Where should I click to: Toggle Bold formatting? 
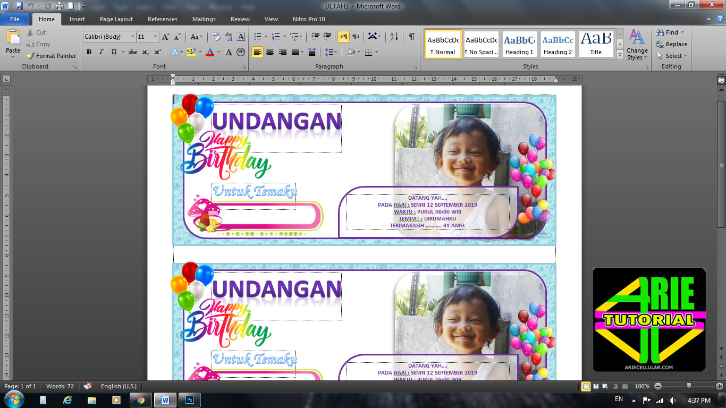click(89, 52)
